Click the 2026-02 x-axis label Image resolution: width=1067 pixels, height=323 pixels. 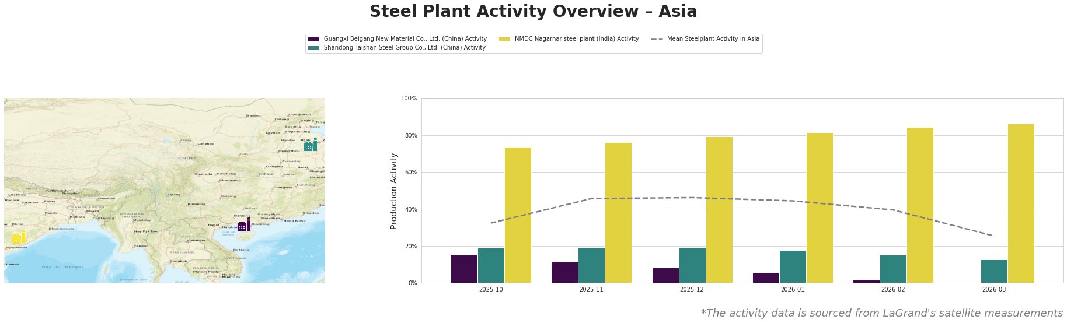(893, 289)
